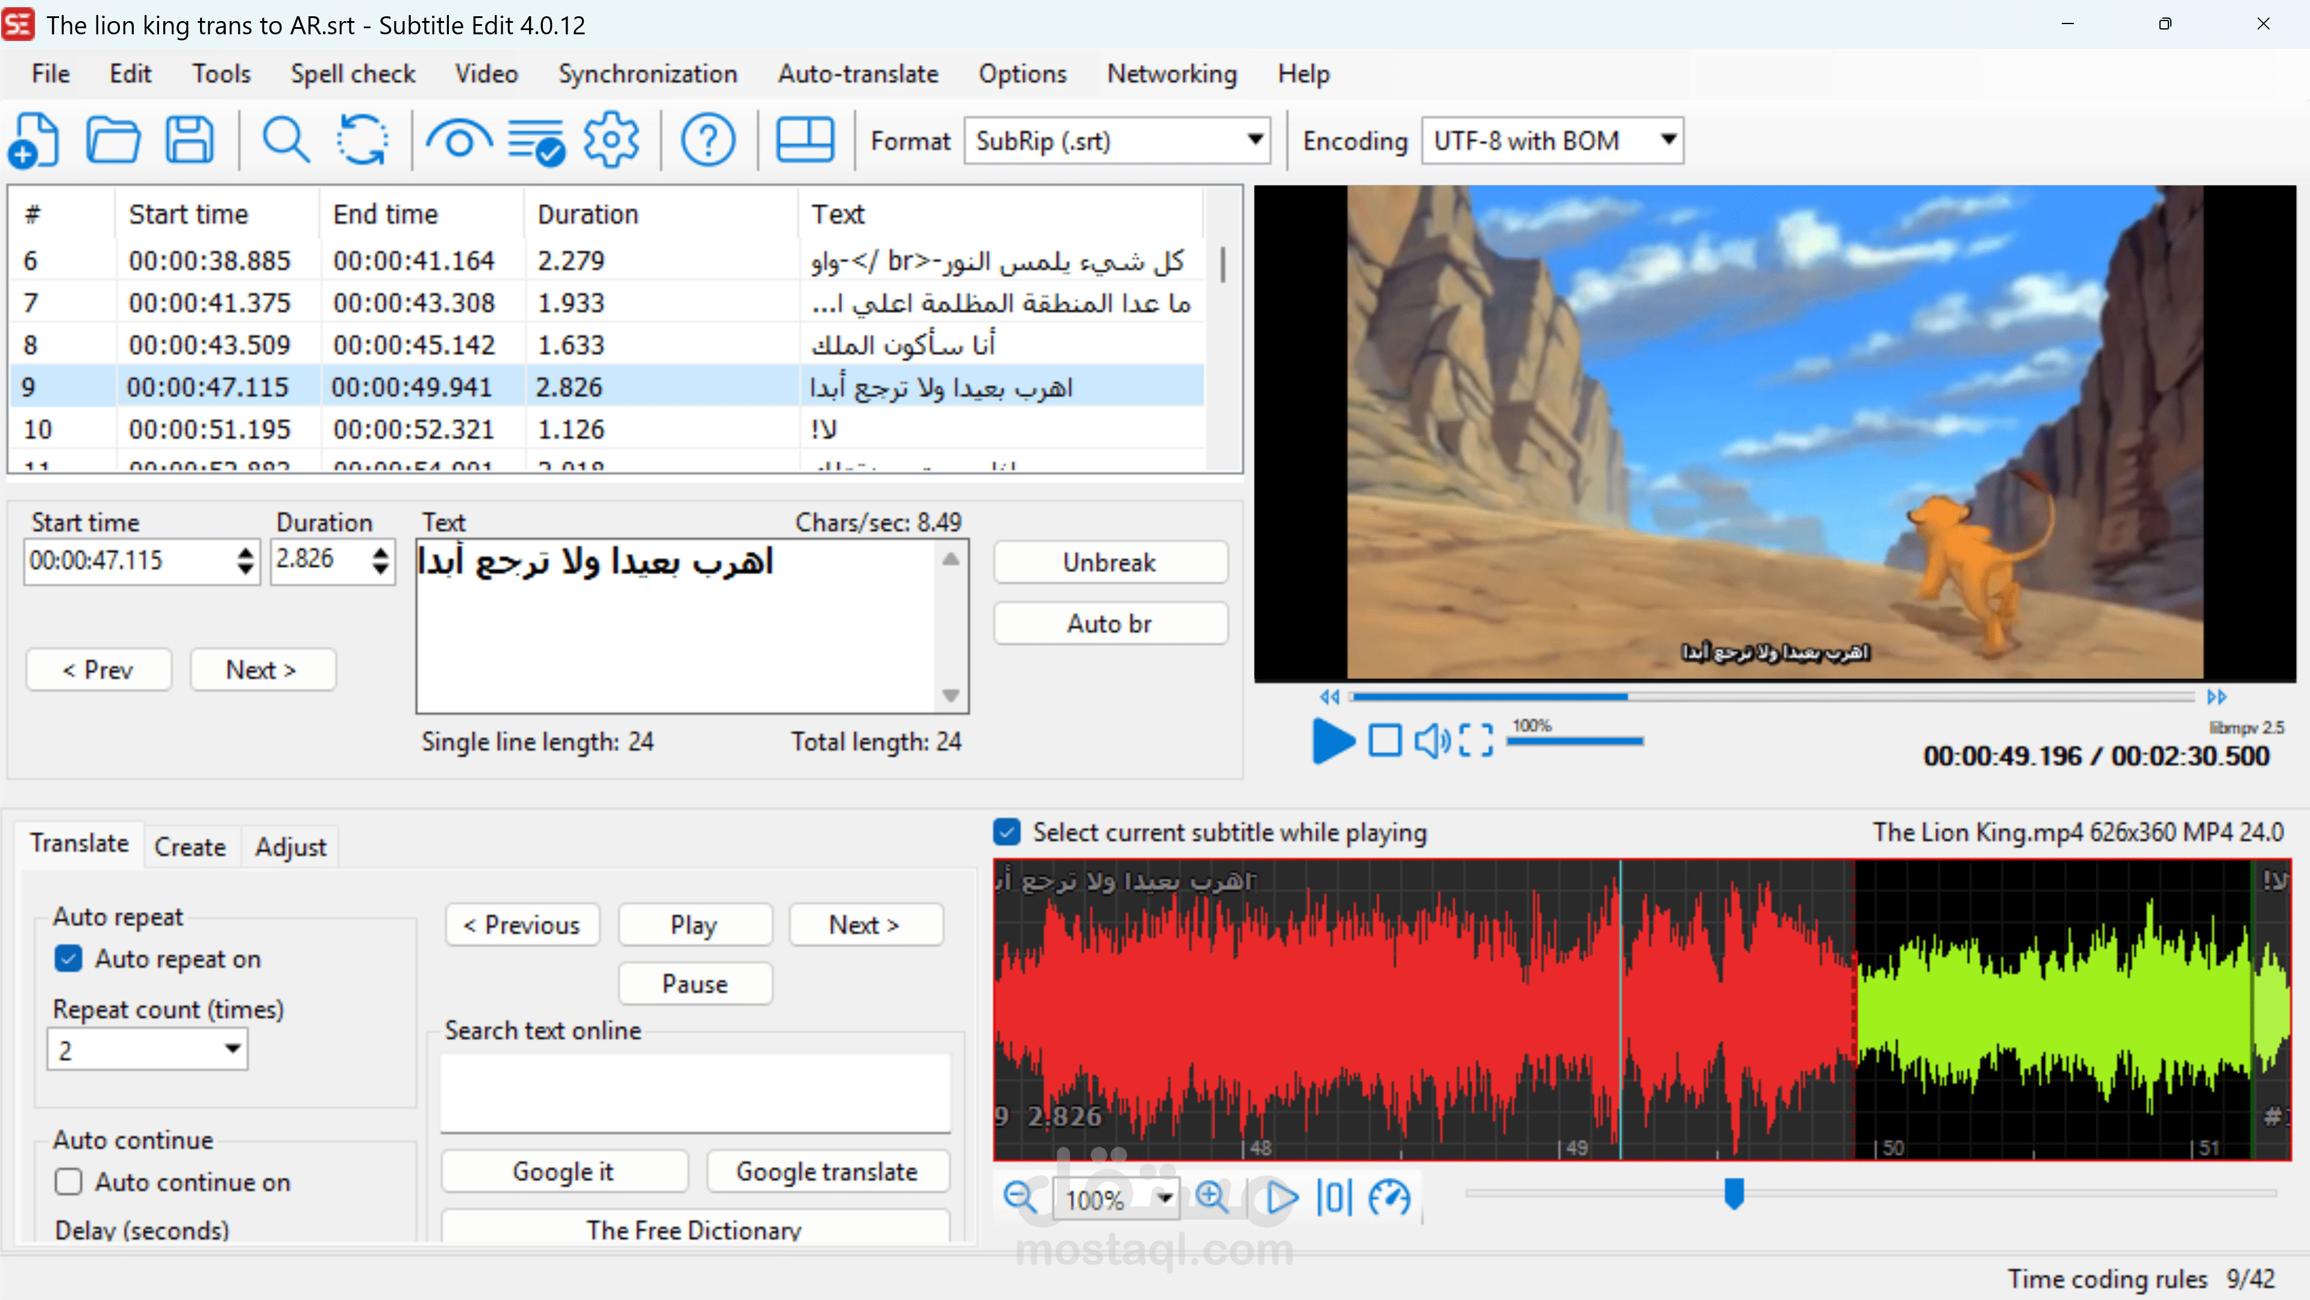
Task: Save the subtitle with floppy disk icon
Action: (x=189, y=141)
